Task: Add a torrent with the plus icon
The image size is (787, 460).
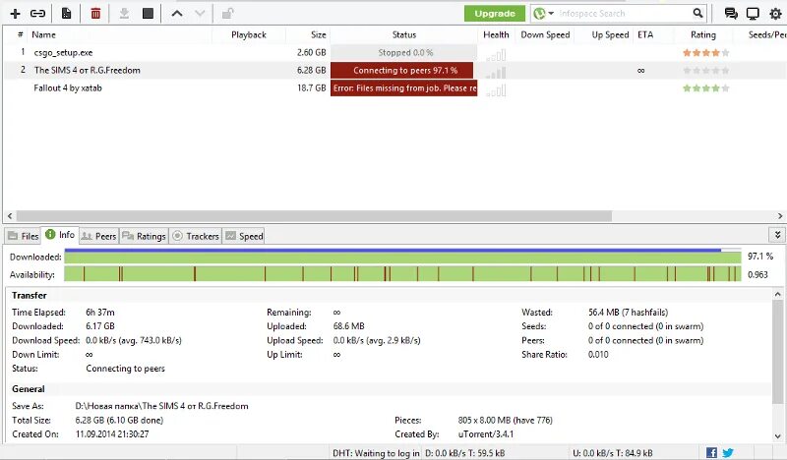Action: [15, 14]
